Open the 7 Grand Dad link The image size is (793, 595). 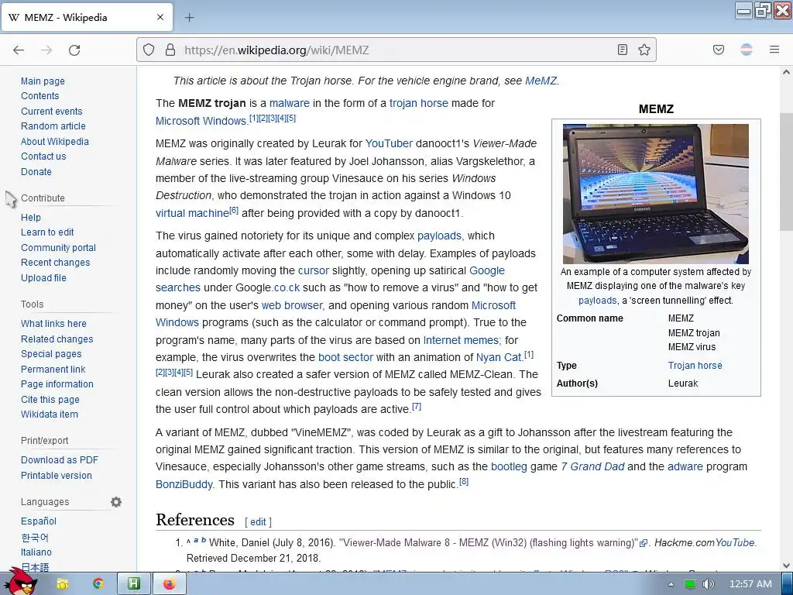pyautogui.click(x=592, y=466)
